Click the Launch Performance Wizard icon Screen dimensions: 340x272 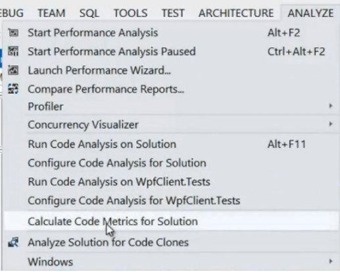coord(13,70)
